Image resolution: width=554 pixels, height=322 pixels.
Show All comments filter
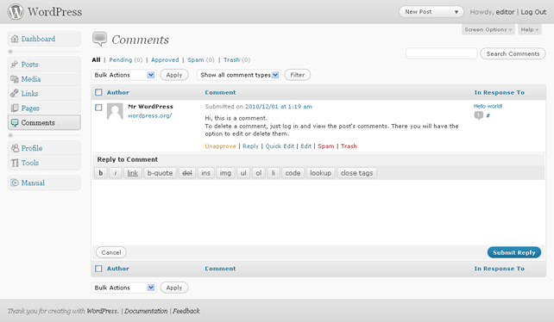pyautogui.click(x=96, y=60)
